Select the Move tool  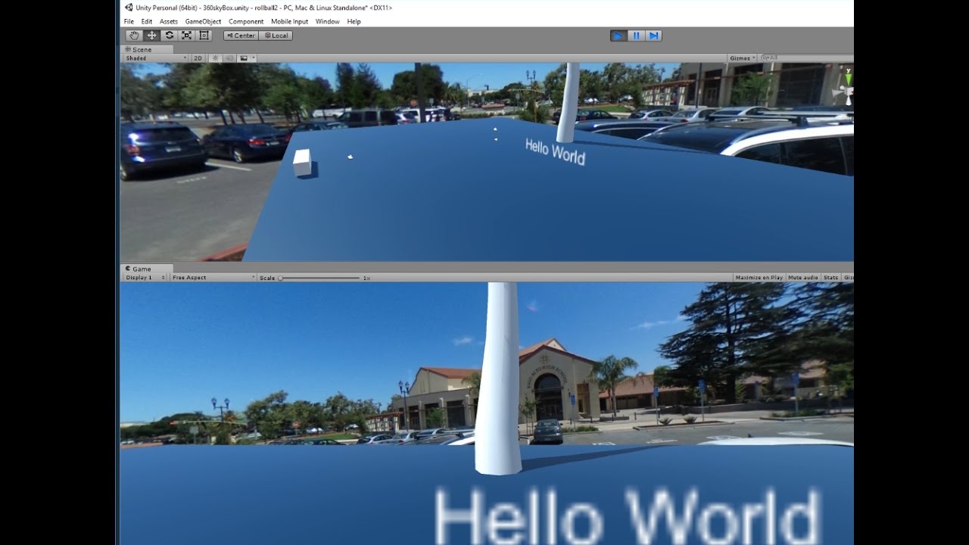pos(151,36)
